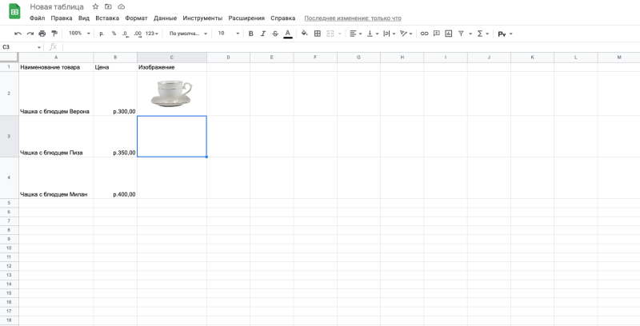The image size is (640, 326).
Task: Click the cloud save status icon
Action: [x=122, y=6]
